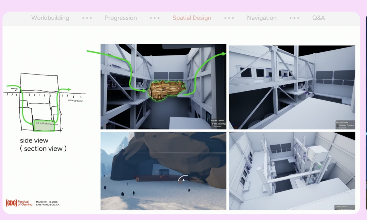Click the 'SAN FRANCISCO, CA' location text
The width and height of the screenshot is (367, 220).
pyautogui.click(x=48, y=205)
